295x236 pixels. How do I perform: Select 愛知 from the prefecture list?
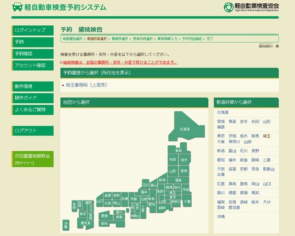[221, 160]
